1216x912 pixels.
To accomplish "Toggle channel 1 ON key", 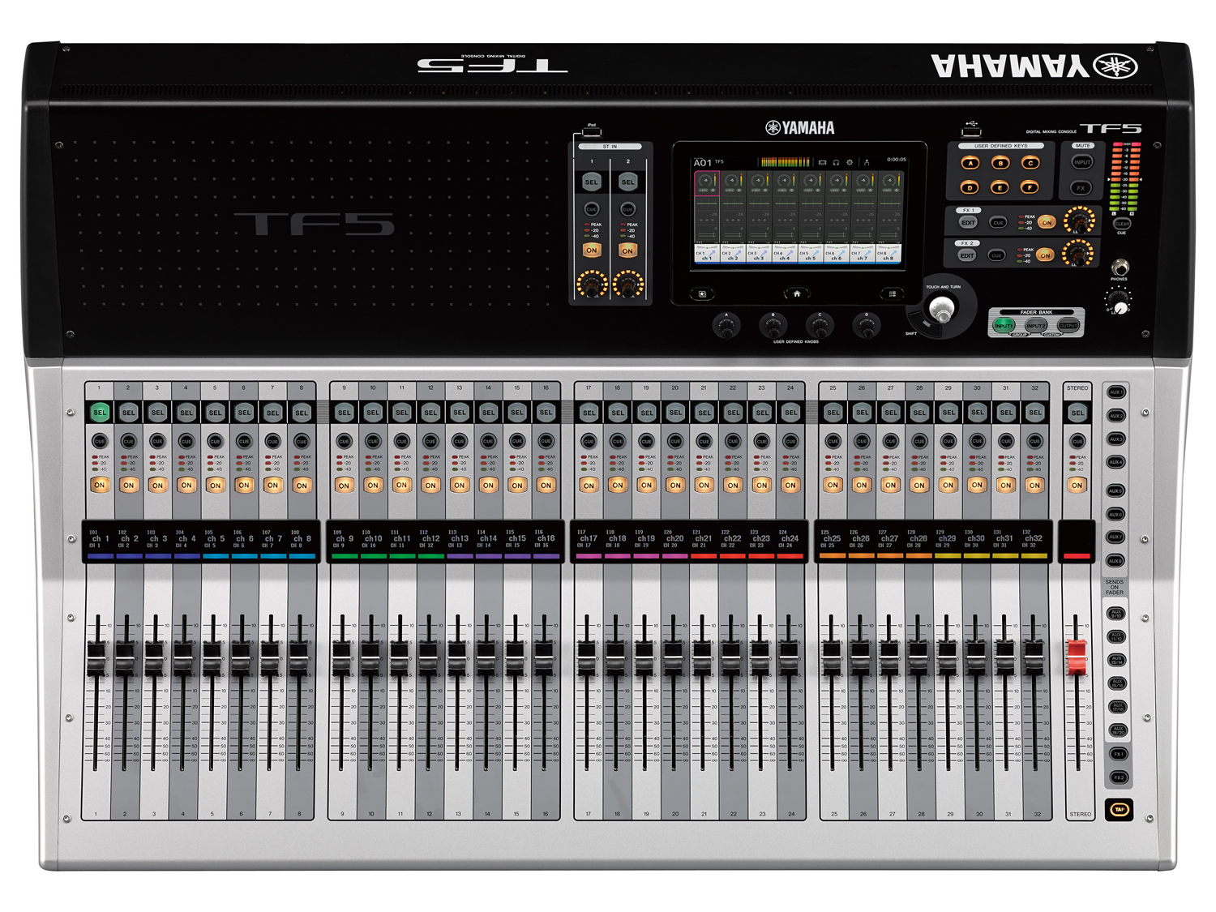I will tap(100, 485).
